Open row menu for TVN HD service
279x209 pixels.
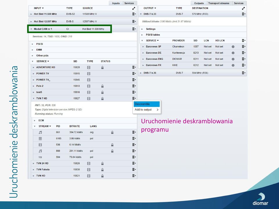point(134,176)
